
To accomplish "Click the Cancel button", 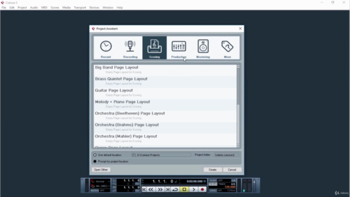I will pyautogui.click(x=232, y=170).
